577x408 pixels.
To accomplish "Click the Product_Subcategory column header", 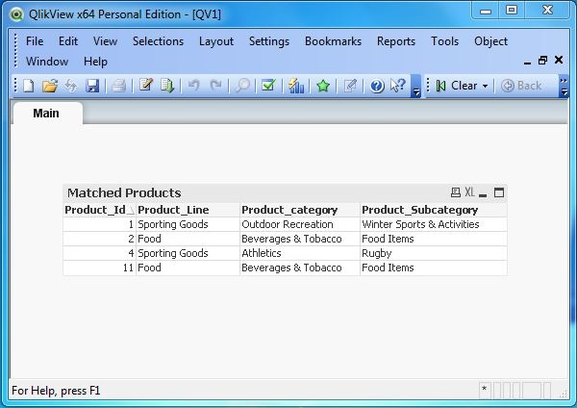I will (434, 210).
